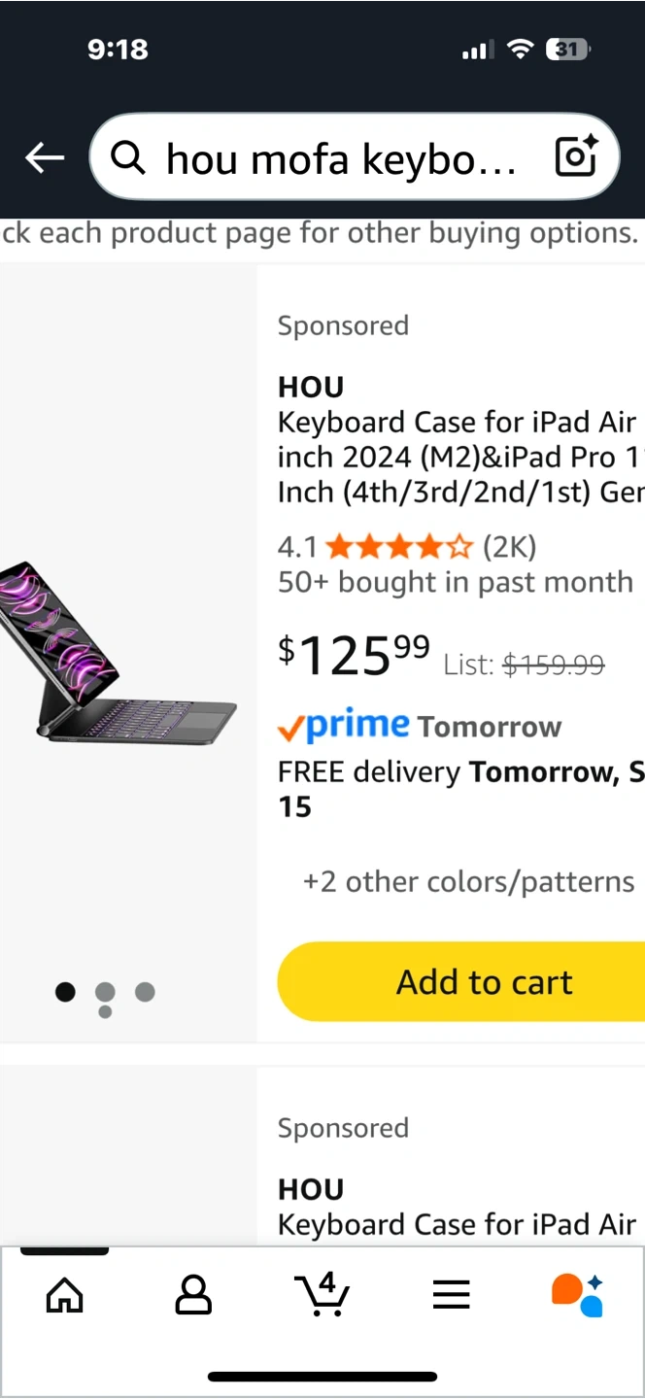
Task: Tap the $125.99 price
Action: point(354,656)
